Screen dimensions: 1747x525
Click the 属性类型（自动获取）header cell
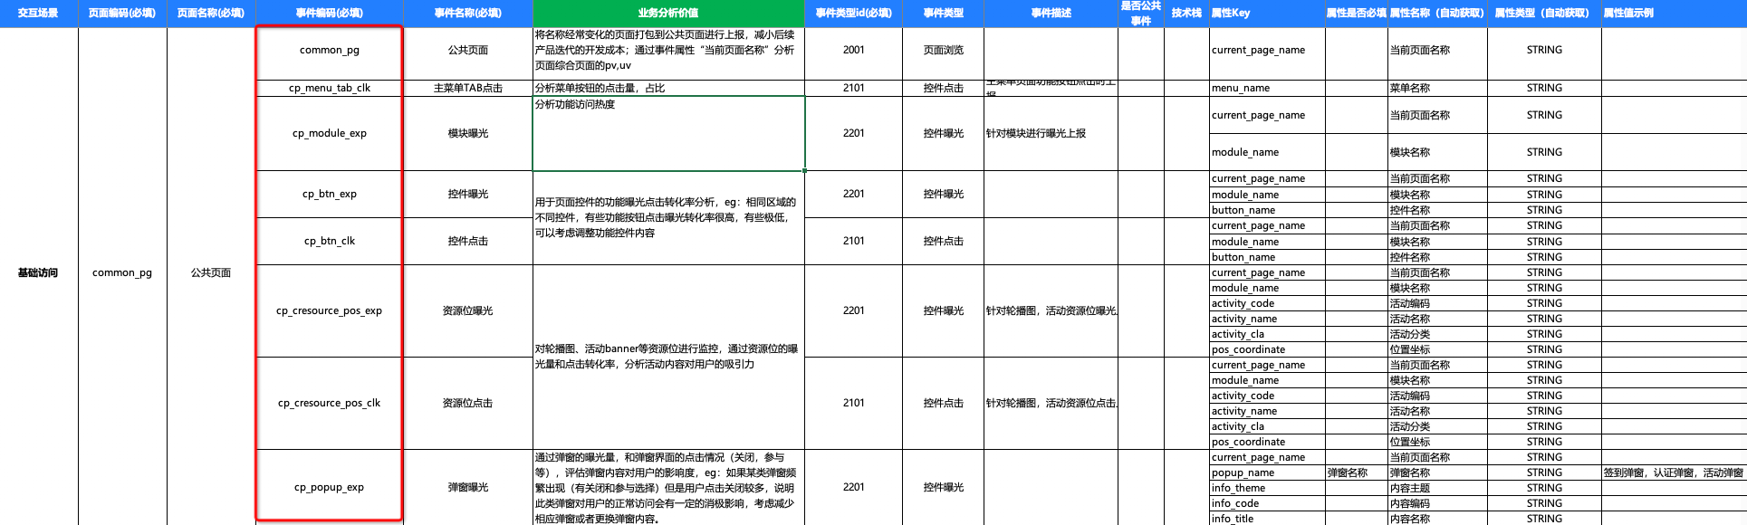point(1544,13)
